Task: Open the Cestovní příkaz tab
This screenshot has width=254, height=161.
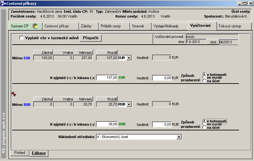Action: (61, 26)
